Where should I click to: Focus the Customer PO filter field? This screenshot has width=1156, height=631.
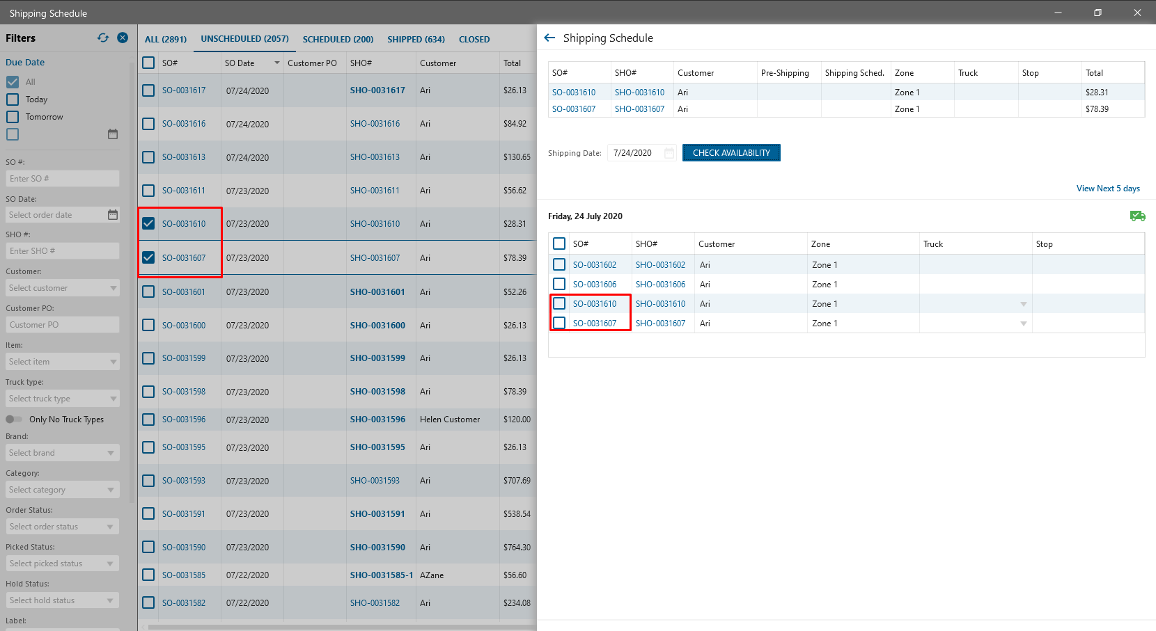(x=63, y=325)
